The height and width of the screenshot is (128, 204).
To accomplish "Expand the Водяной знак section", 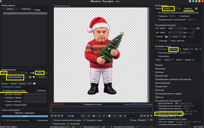I will (161, 76).
